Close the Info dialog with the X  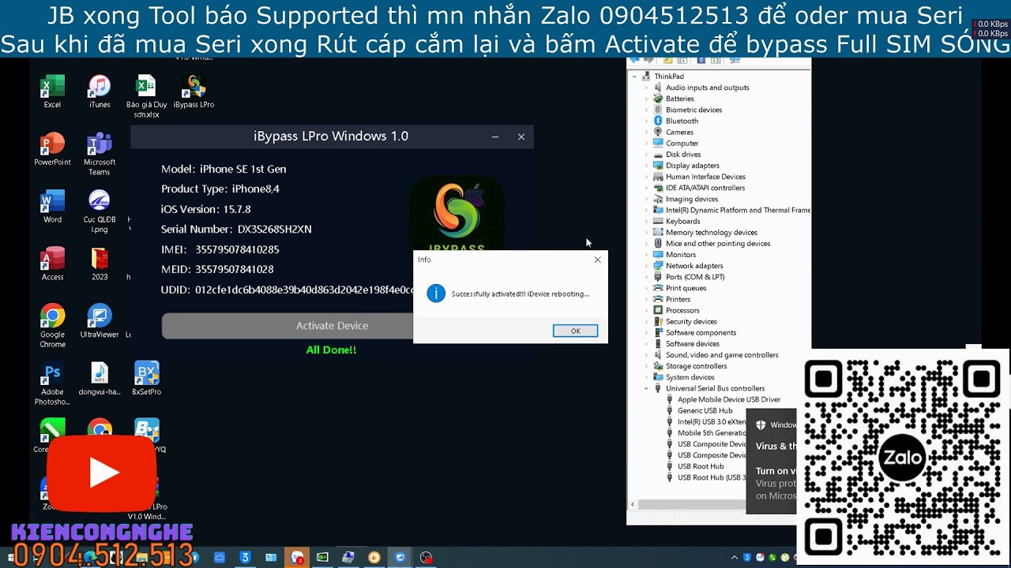click(x=597, y=260)
